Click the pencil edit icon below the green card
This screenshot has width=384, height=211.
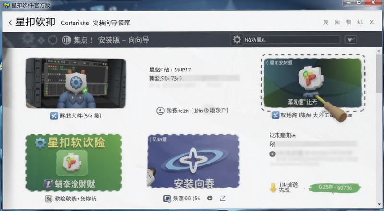point(48,199)
